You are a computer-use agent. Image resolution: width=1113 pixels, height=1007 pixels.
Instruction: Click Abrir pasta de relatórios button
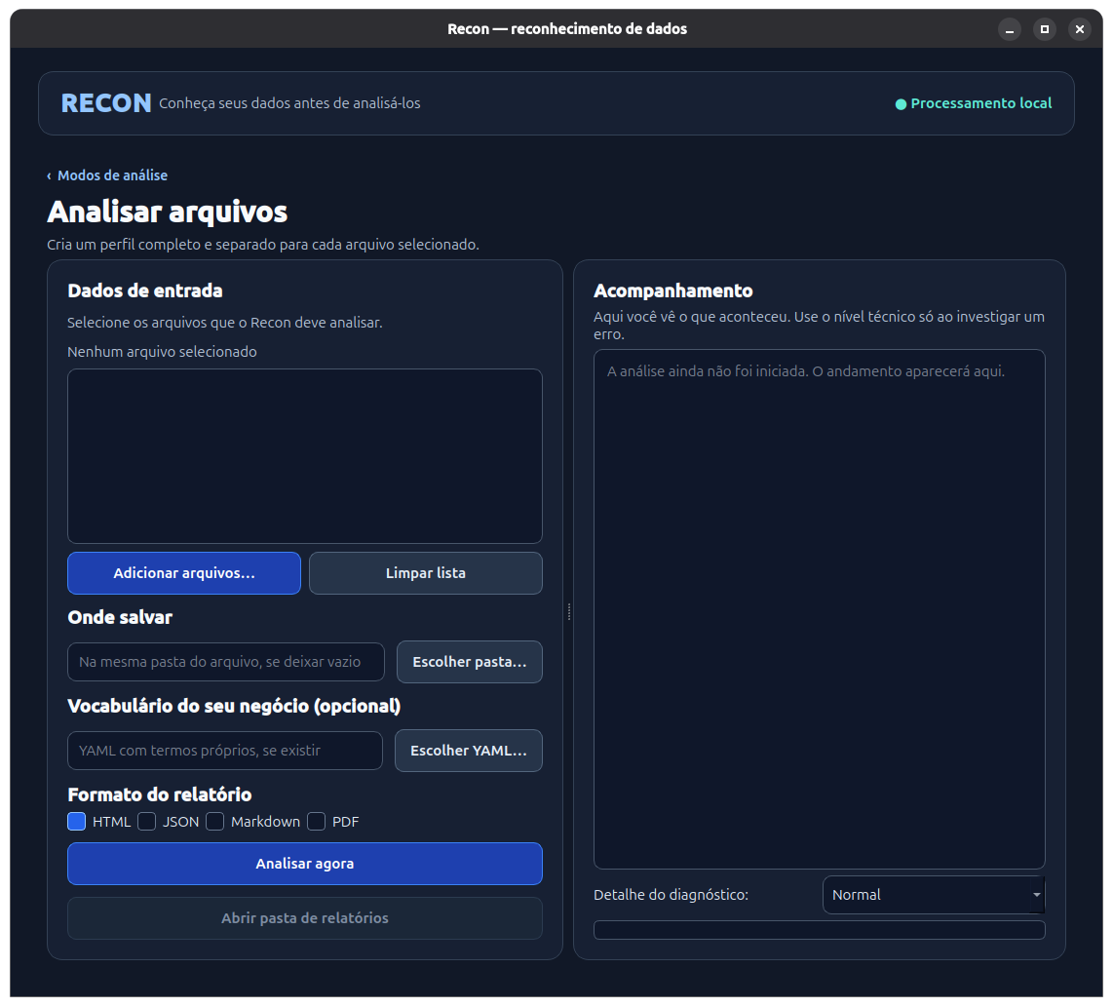(x=304, y=918)
